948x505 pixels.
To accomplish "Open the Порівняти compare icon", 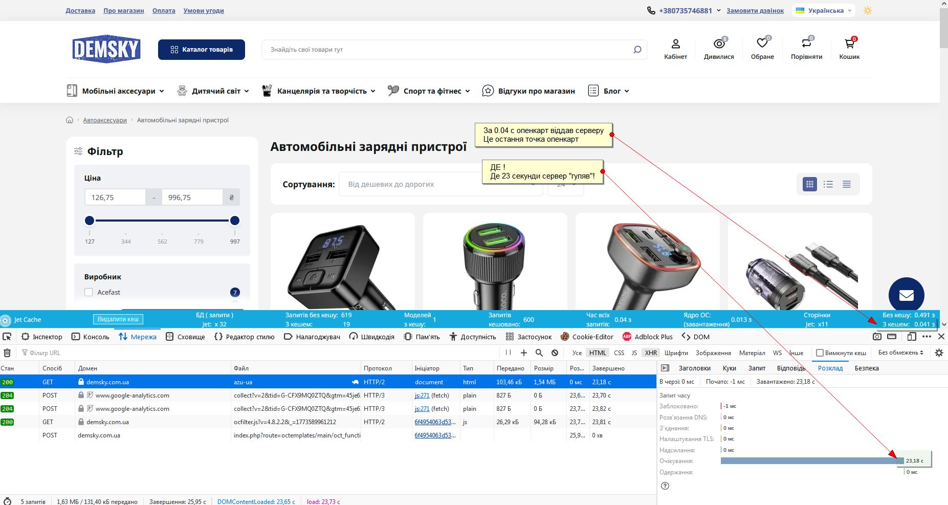I will pyautogui.click(x=806, y=45).
